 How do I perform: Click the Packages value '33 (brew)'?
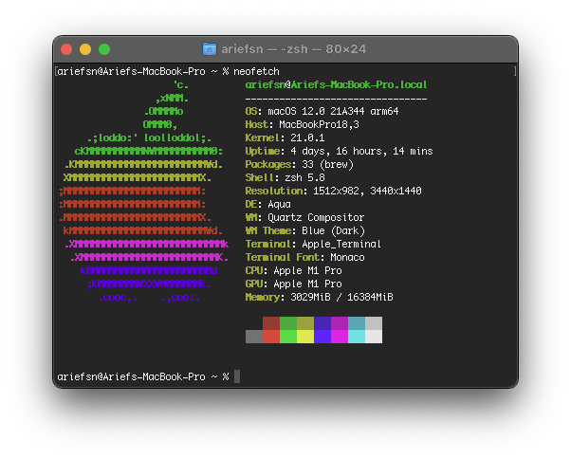[x=328, y=165]
